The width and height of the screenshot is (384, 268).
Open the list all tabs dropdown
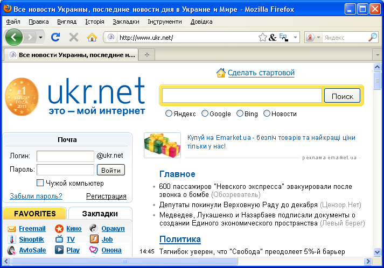[378, 55]
